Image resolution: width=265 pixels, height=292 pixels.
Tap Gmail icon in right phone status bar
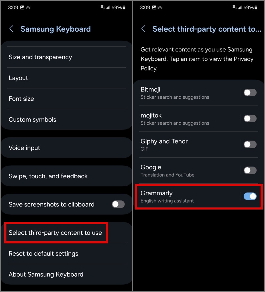click(160, 7)
